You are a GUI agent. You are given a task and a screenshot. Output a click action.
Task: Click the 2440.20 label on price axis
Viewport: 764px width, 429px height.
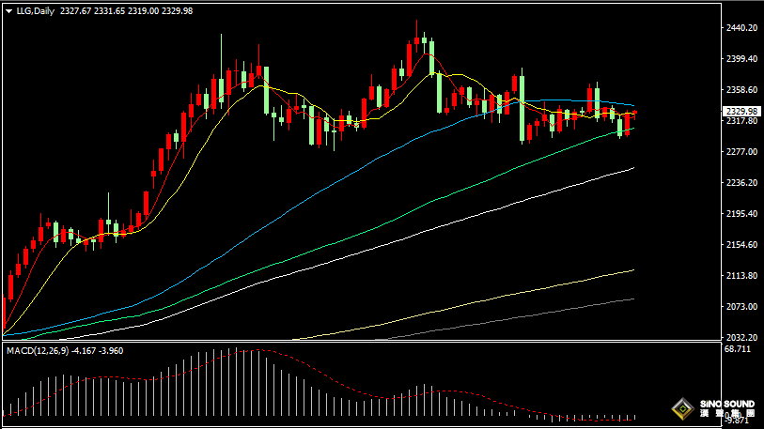tap(741, 28)
